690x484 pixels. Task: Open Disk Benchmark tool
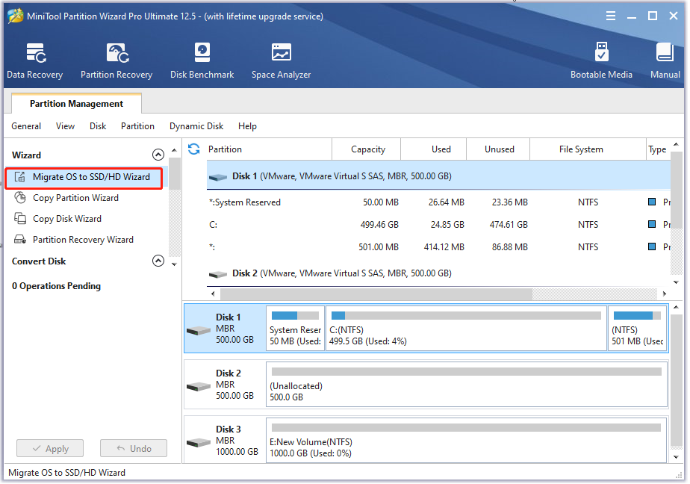[202, 60]
